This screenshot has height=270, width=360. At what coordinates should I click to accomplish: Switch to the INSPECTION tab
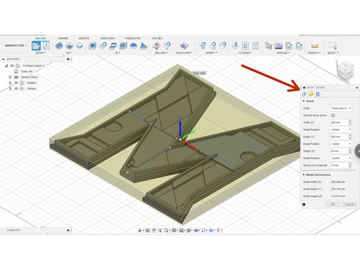coord(108,38)
